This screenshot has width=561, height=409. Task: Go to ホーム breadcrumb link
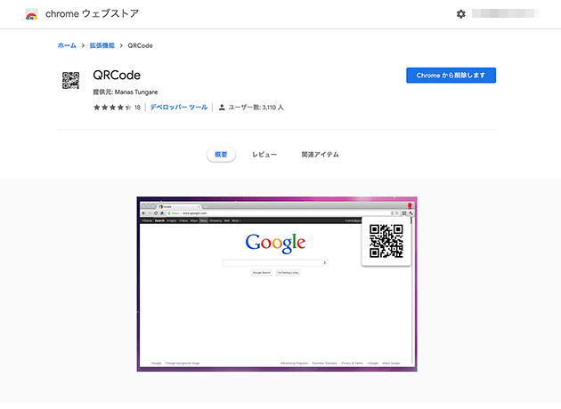pos(67,45)
